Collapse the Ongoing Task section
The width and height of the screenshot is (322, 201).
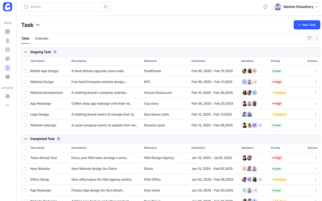26,52
